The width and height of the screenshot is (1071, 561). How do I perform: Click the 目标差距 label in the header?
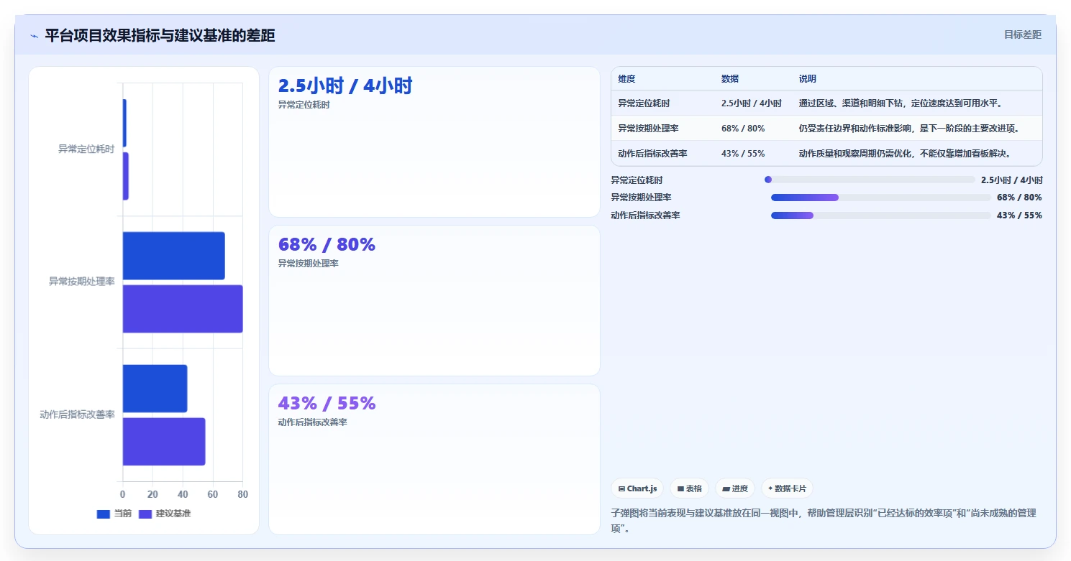tap(1022, 34)
